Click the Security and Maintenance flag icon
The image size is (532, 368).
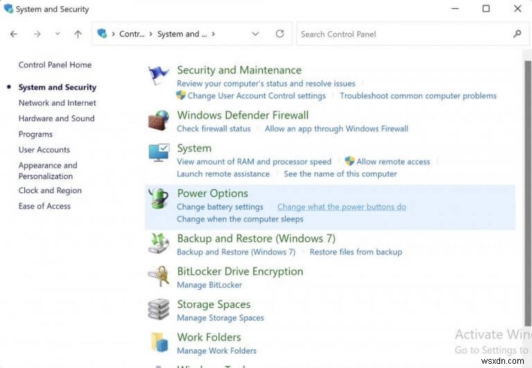[x=158, y=75]
